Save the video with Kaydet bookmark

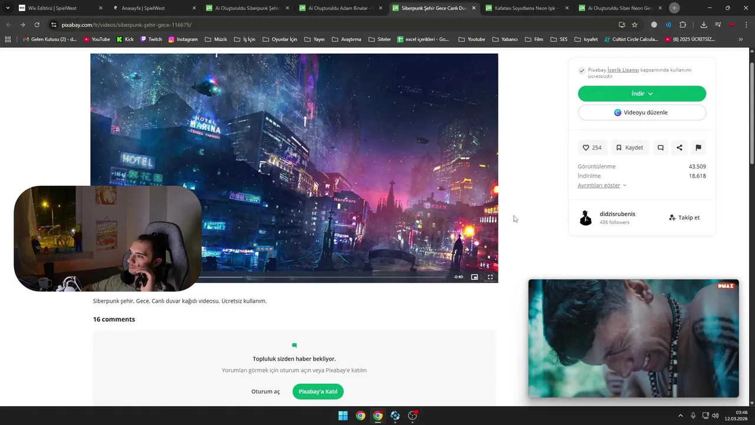629,148
